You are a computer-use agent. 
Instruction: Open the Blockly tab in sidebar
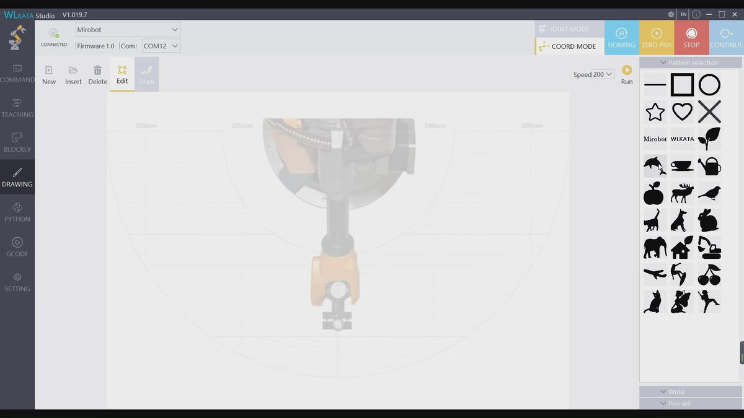[17, 142]
